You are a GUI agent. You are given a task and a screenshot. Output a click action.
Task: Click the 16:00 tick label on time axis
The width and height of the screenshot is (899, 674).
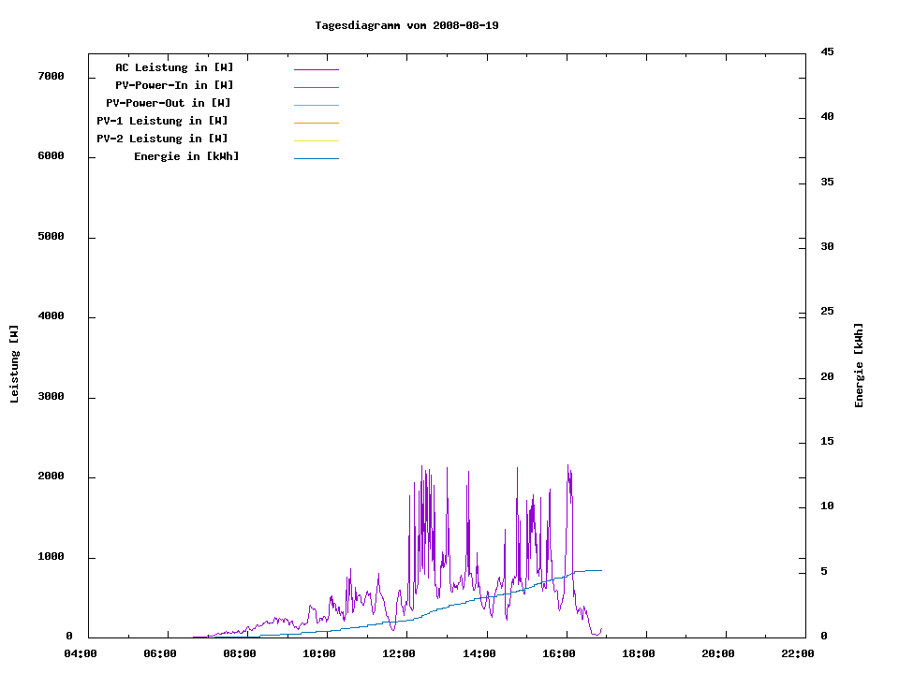click(558, 653)
